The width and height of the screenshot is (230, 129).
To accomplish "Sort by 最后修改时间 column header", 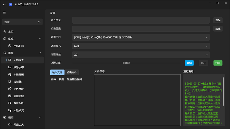I will tap(74, 79).
